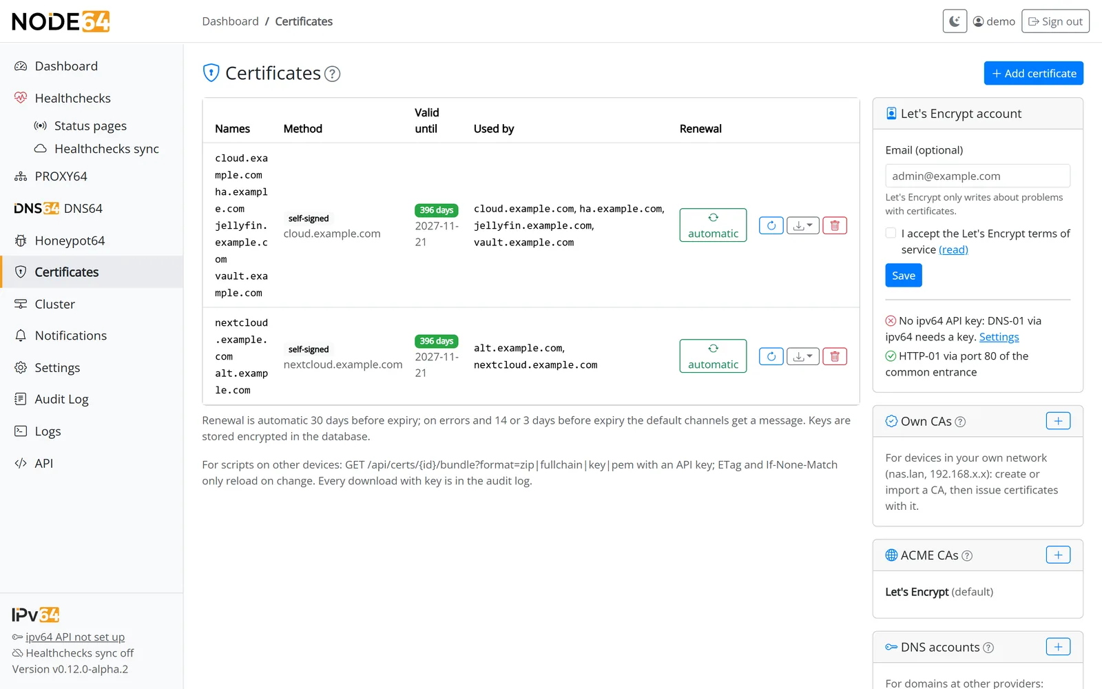Click the Add certificate button
The image size is (1102, 689).
coord(1033,73)
